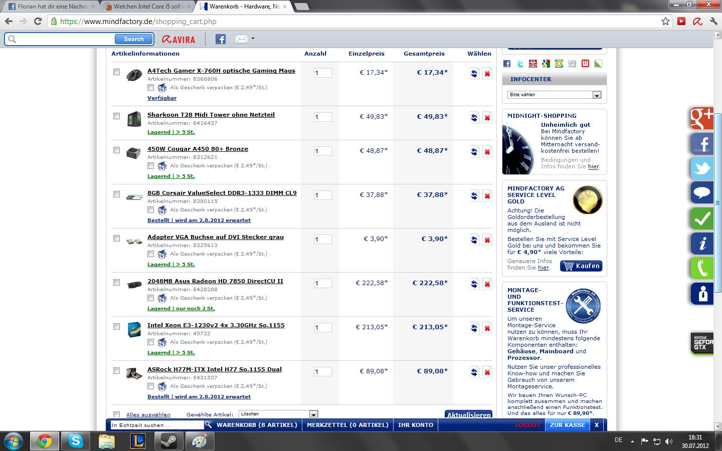Delete the 450W Cougar A450 power supply
Screen dimensions: 722x451
pos(487,152)
